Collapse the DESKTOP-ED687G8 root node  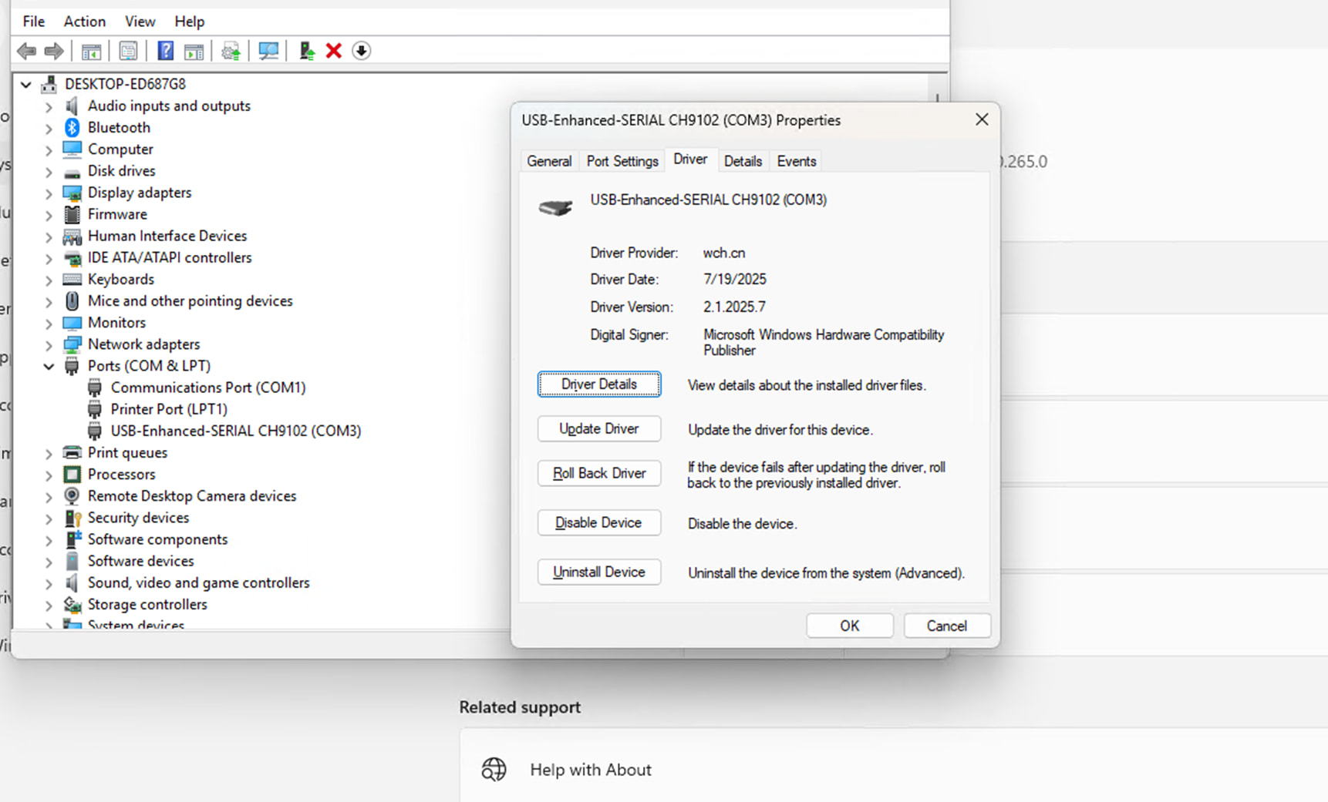pos(26,85)
